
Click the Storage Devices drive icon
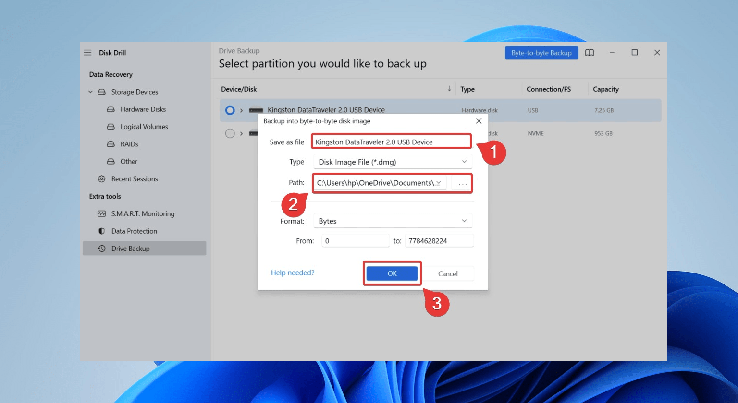coord(101,92)
